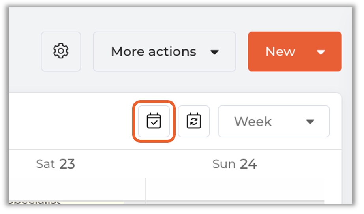The width and height of the screenshot is (364, 214).
Task: Open the settings gear icon
Action: pos(61,52)
